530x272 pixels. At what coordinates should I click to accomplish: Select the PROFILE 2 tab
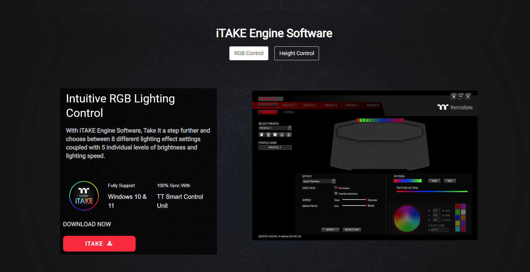(x=289, y=105)
